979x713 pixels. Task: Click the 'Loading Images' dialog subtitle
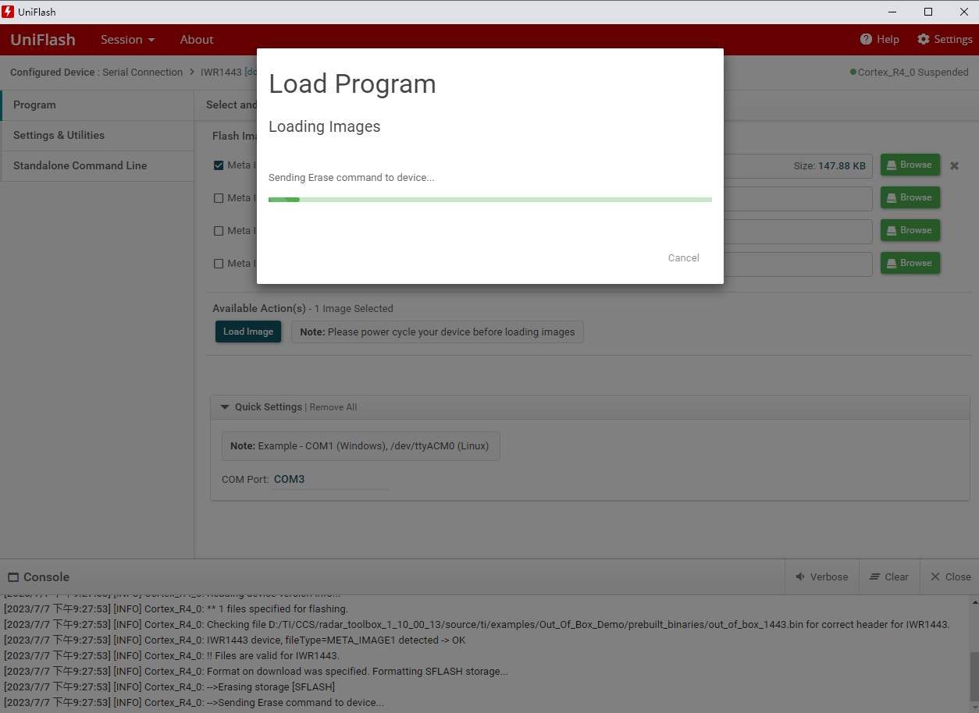(325, 126)
